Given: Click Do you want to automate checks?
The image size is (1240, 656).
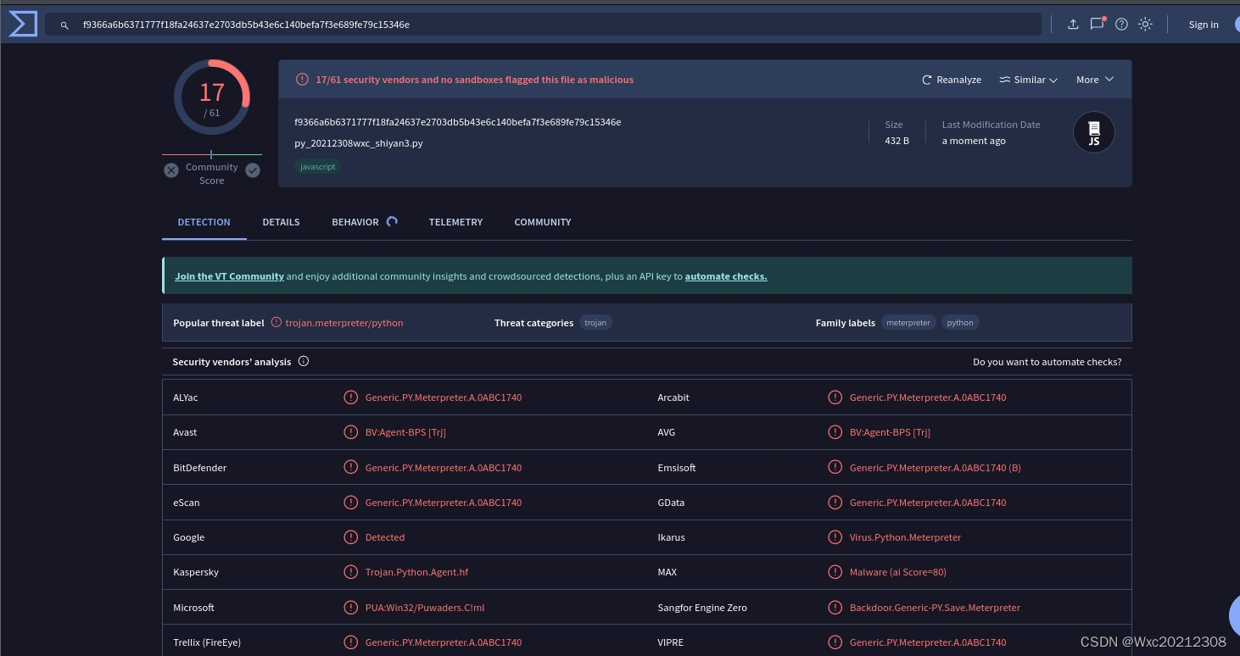Looking at the screenshot, I should (1047, 362).
